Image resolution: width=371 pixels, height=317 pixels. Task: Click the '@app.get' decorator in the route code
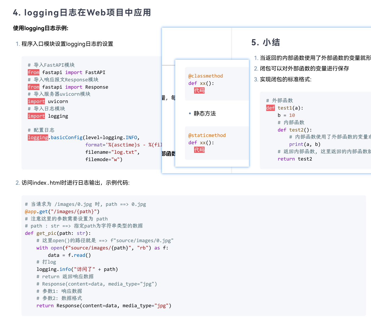point(36,211)
